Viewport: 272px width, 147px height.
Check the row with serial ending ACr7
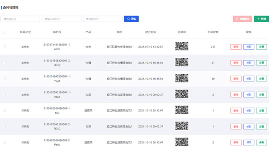coord(4,47)
